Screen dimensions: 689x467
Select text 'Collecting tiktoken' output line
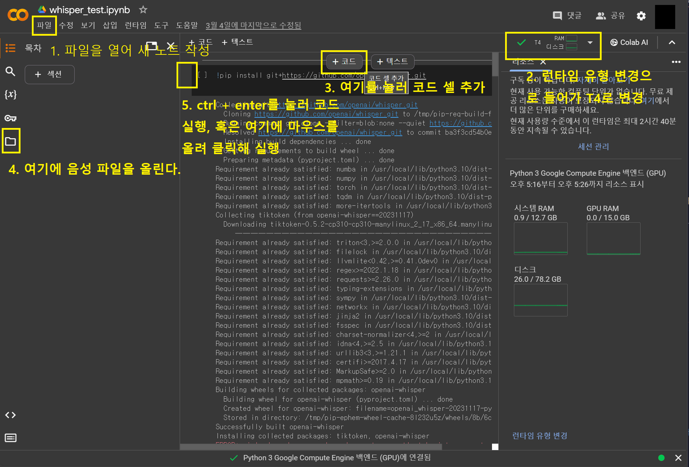coord(314,215)
